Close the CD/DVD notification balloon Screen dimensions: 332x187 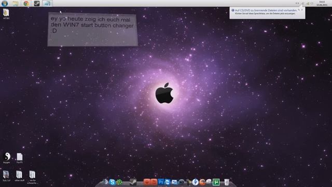point(302,10)
